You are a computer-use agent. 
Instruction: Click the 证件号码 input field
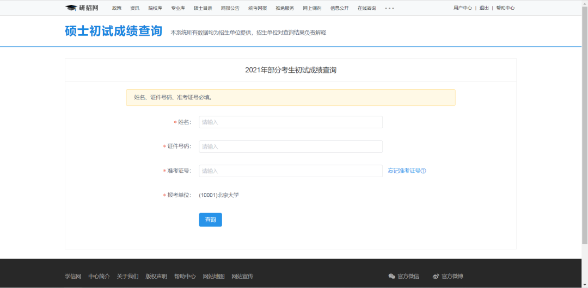(x=290, y=147)
